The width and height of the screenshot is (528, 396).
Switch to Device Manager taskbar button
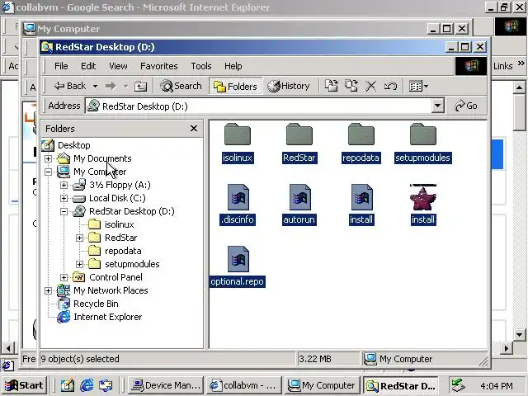click(166, 385)
